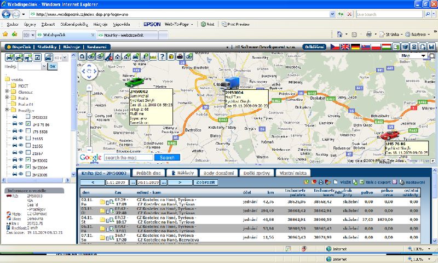Switch to Průběh dne tab

(148, 173)
